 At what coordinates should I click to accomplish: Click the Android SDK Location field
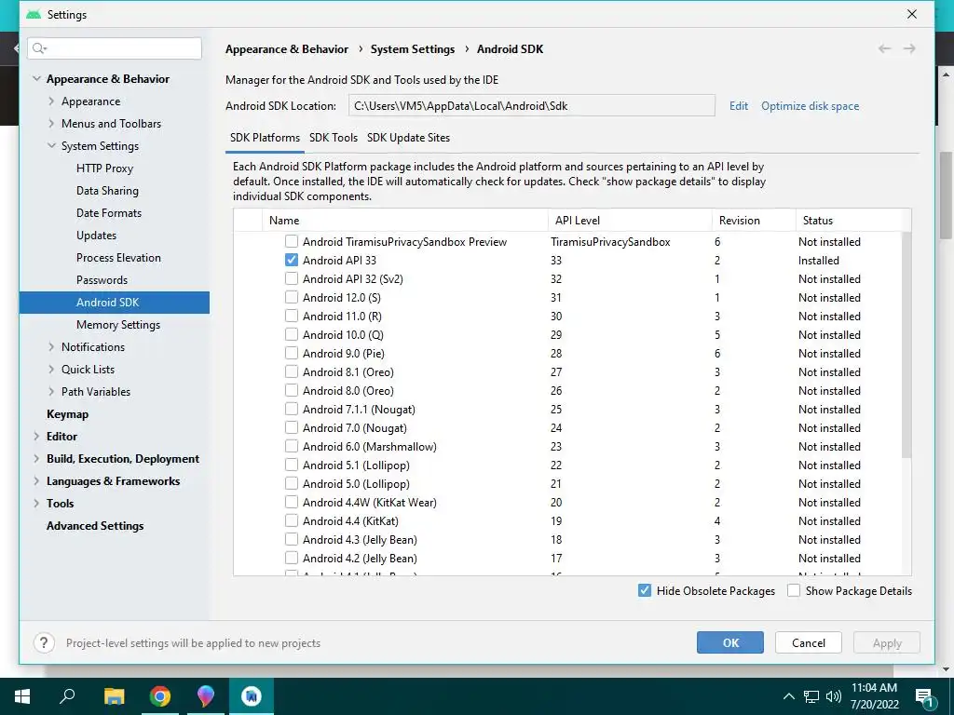532,106
